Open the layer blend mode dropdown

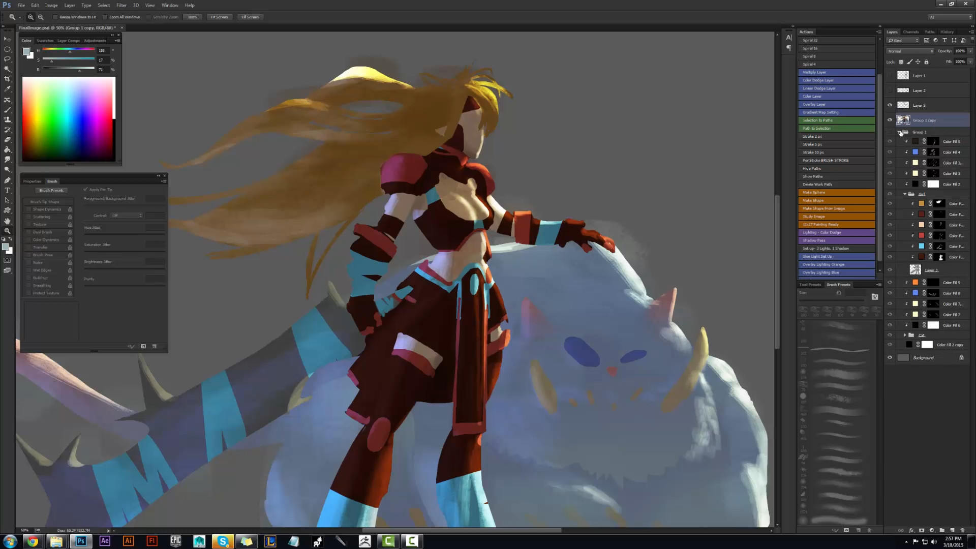tap(910, 51)
